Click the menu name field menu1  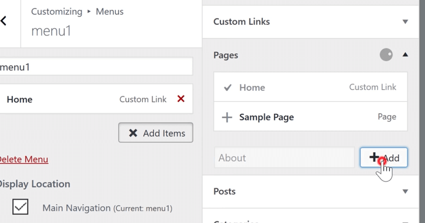pos(96,66)
